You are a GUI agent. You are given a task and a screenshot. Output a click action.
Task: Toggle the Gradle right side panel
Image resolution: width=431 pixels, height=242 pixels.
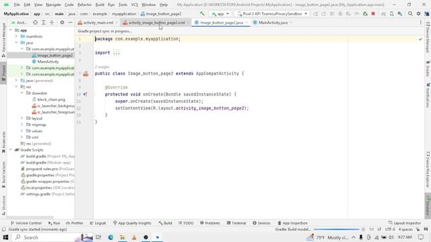coord(428,69)
